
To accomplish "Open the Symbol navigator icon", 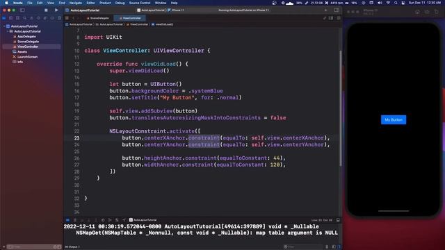I will (17, 18).
